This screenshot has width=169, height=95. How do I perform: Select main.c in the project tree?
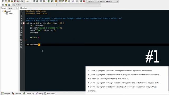tap(11, 13)
